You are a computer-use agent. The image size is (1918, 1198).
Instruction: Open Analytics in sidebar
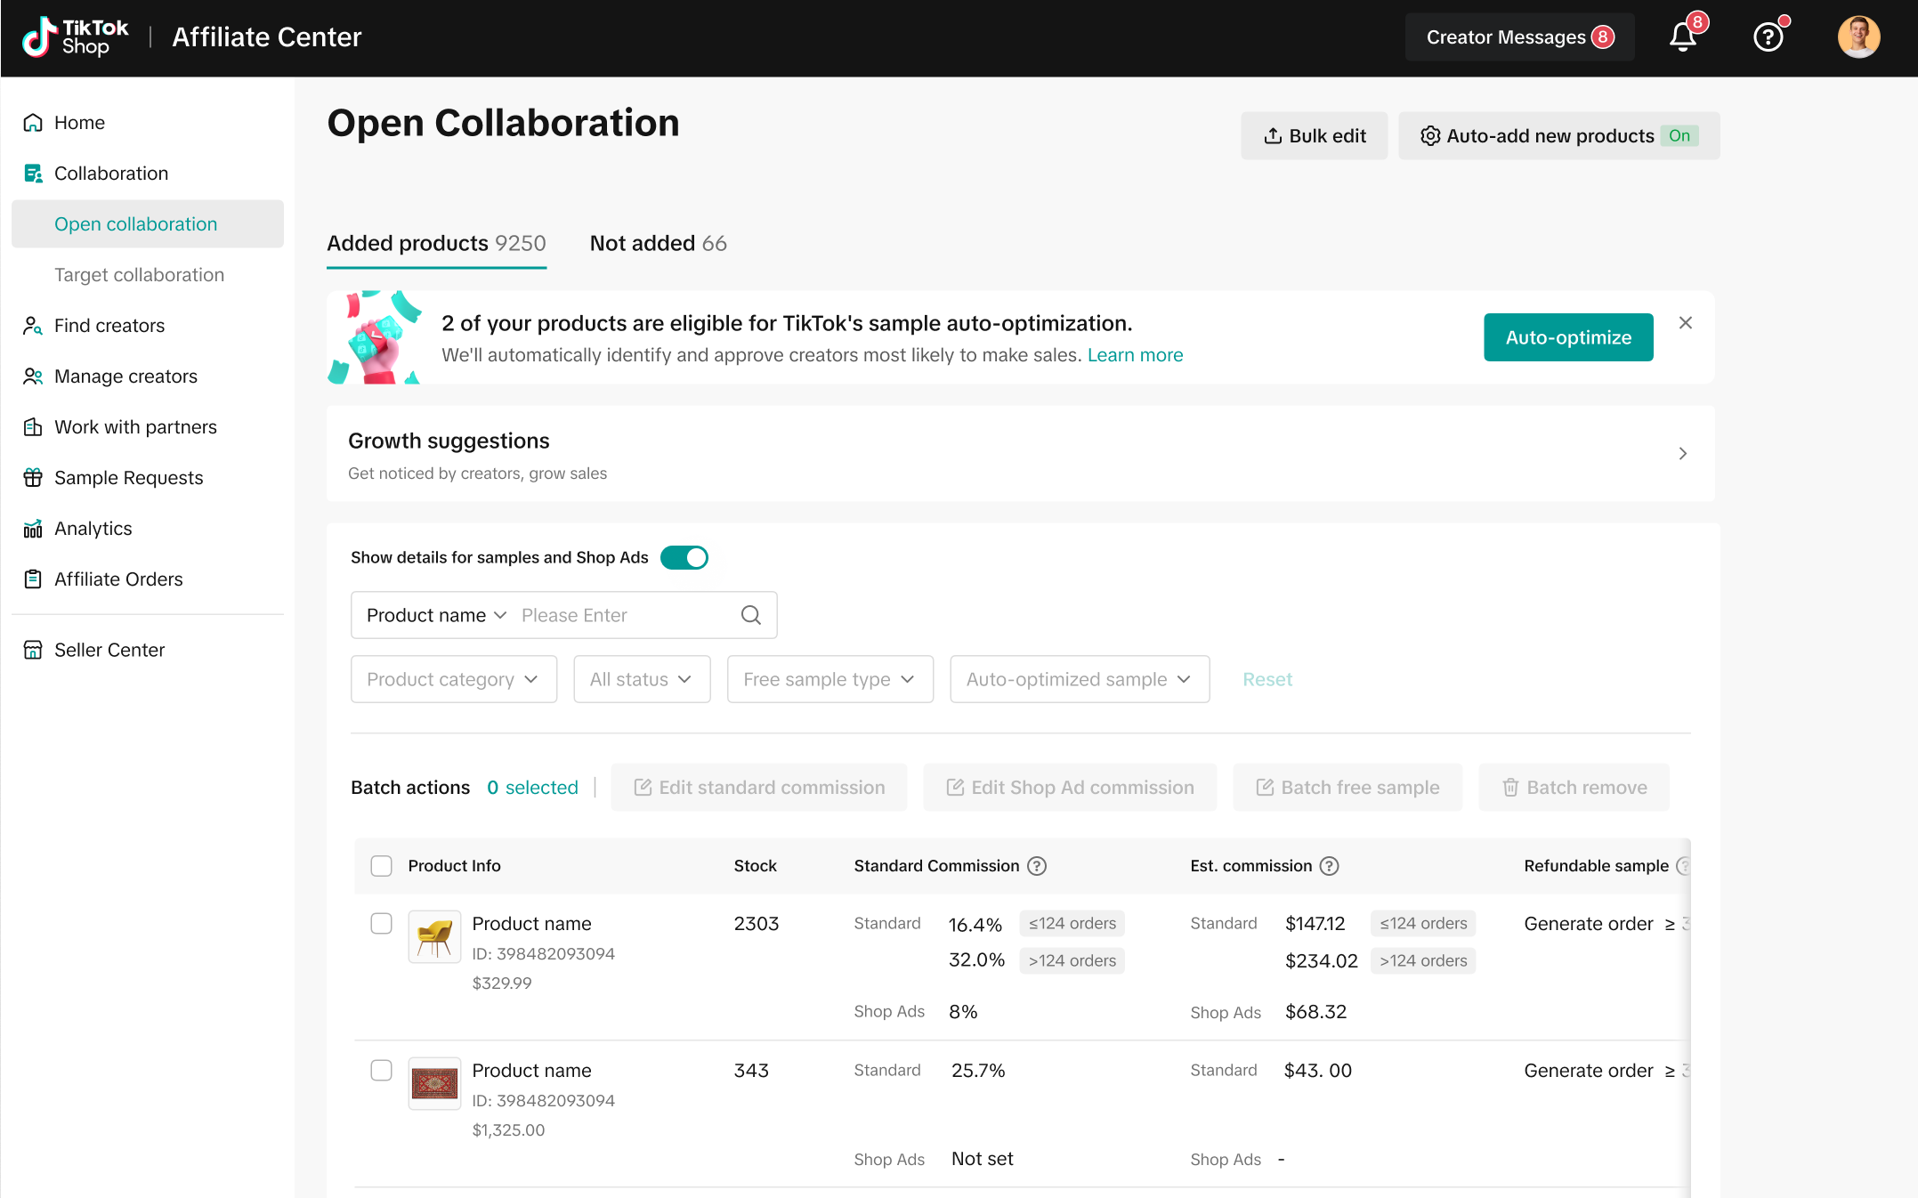tap(93, 529)
